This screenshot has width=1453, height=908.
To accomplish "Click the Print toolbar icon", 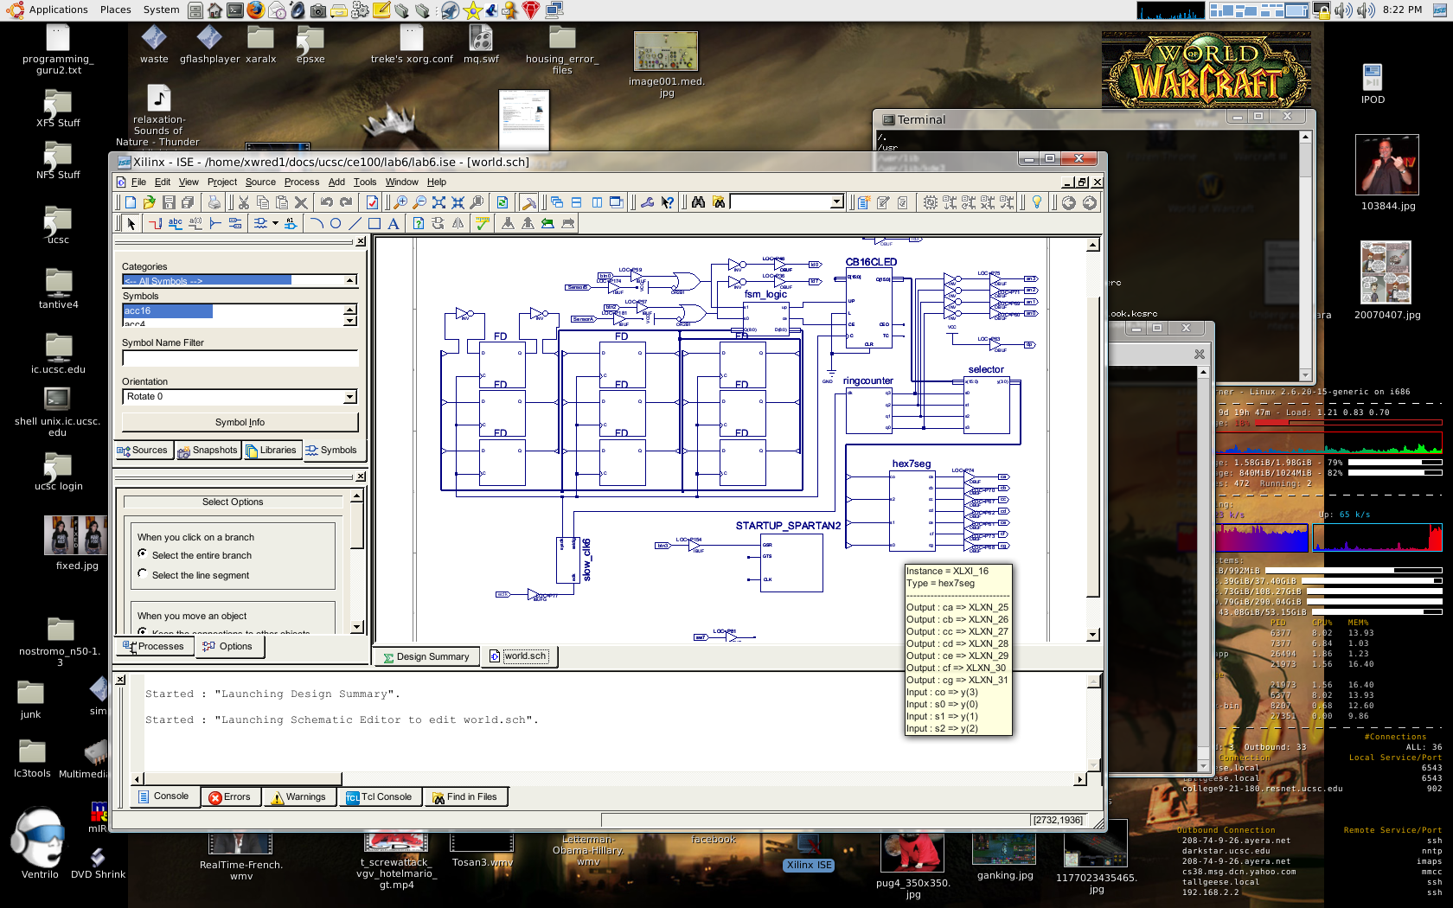I will (x=214, y=202).
